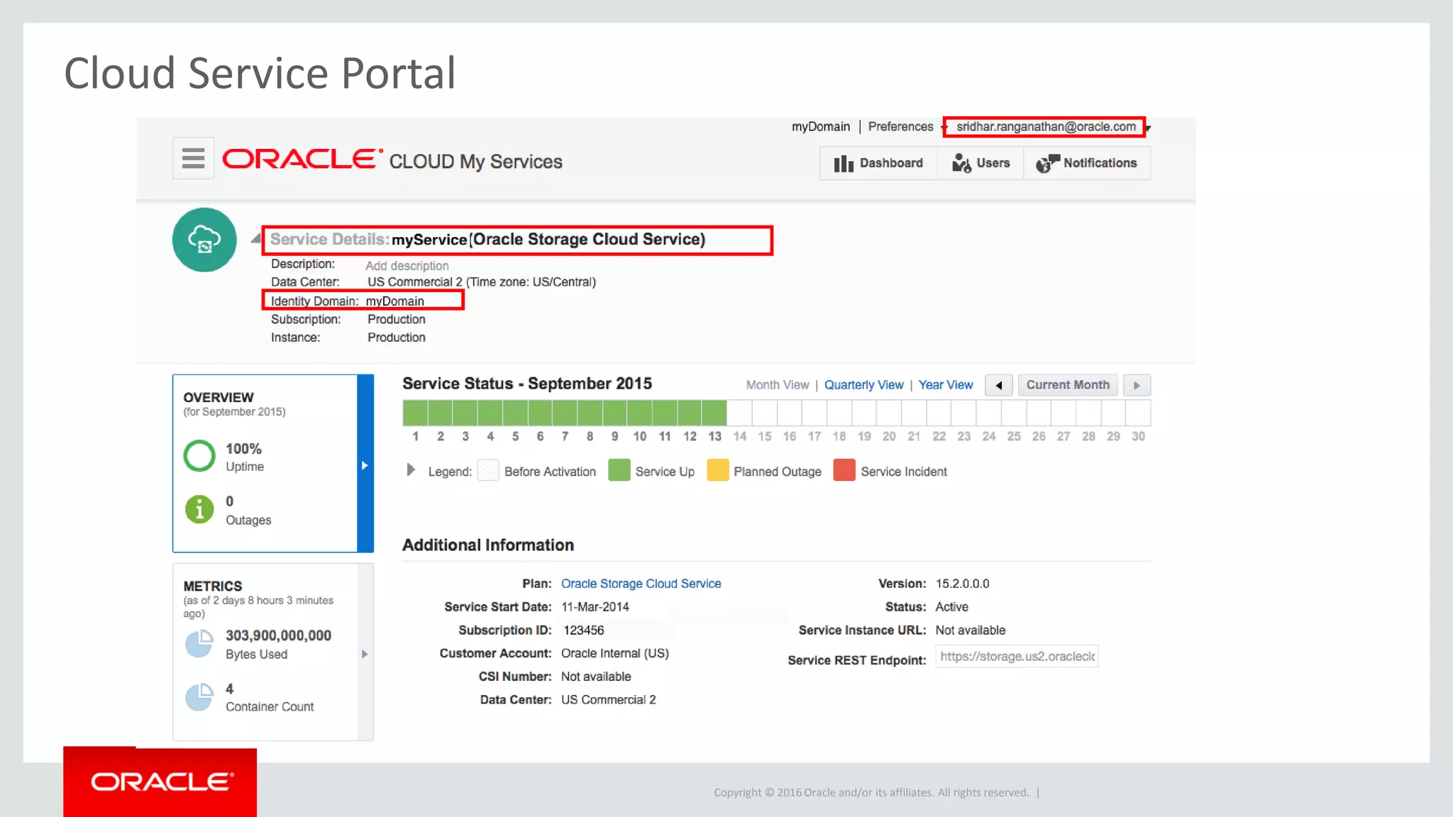The image size is (1453, 817).
Task: Open the Preferences link
Action: tap(900, 126)
